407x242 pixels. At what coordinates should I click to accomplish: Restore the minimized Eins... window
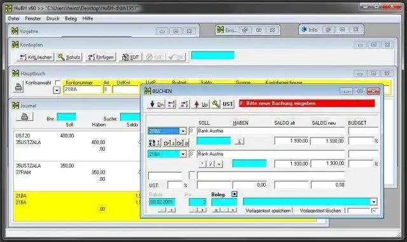click(x=245, y=30)
